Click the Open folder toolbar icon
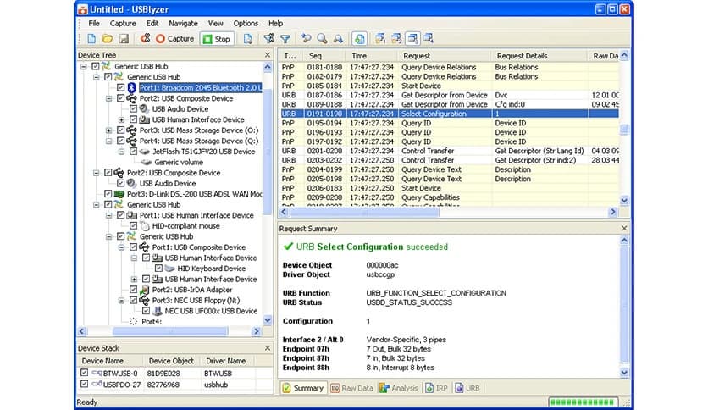This screenshot has height=410, width=708. coord(108,39)
